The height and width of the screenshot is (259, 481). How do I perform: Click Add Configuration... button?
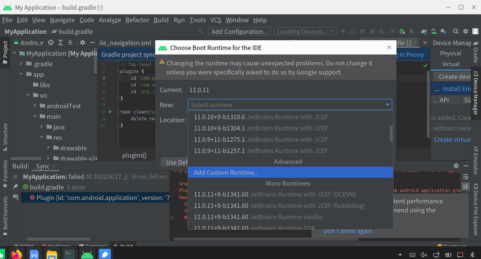click(239, 32)
